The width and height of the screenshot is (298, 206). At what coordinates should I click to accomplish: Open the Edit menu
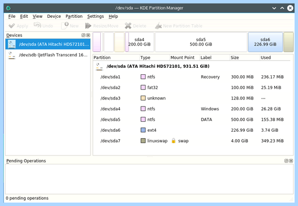(24, 16)
